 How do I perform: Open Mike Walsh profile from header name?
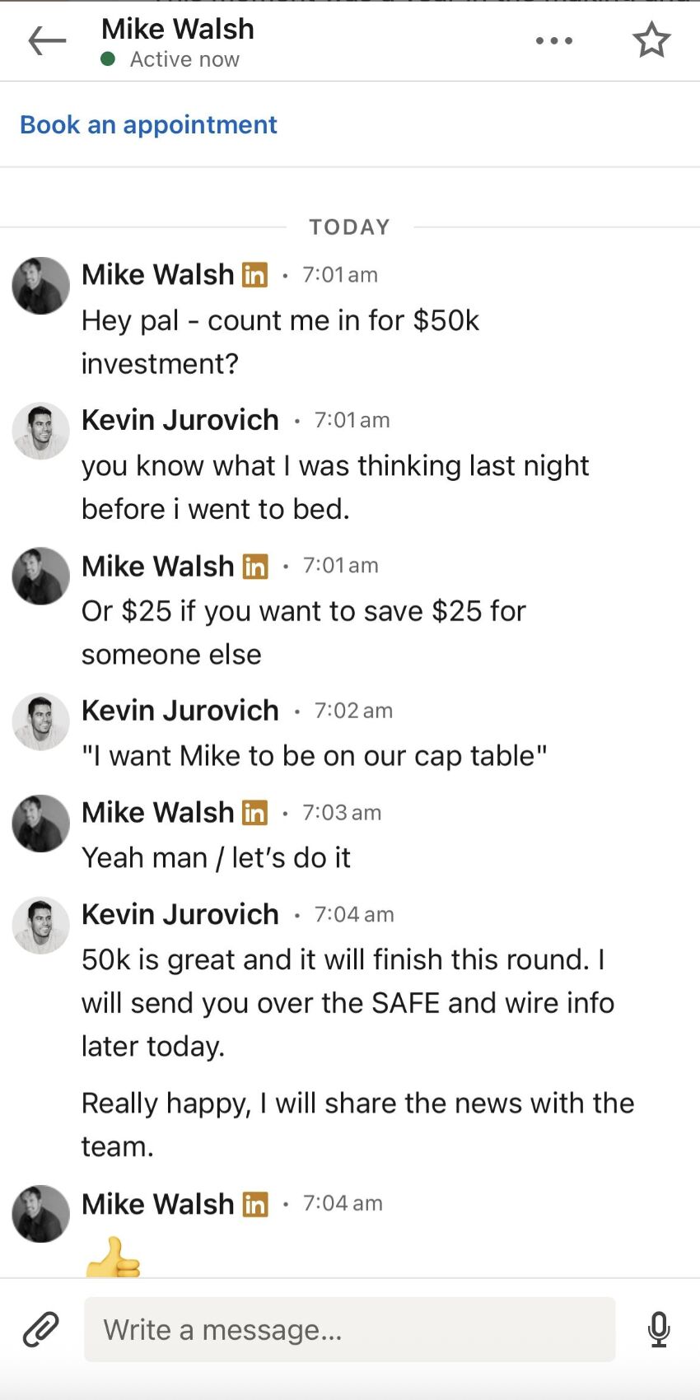[177, 29]
